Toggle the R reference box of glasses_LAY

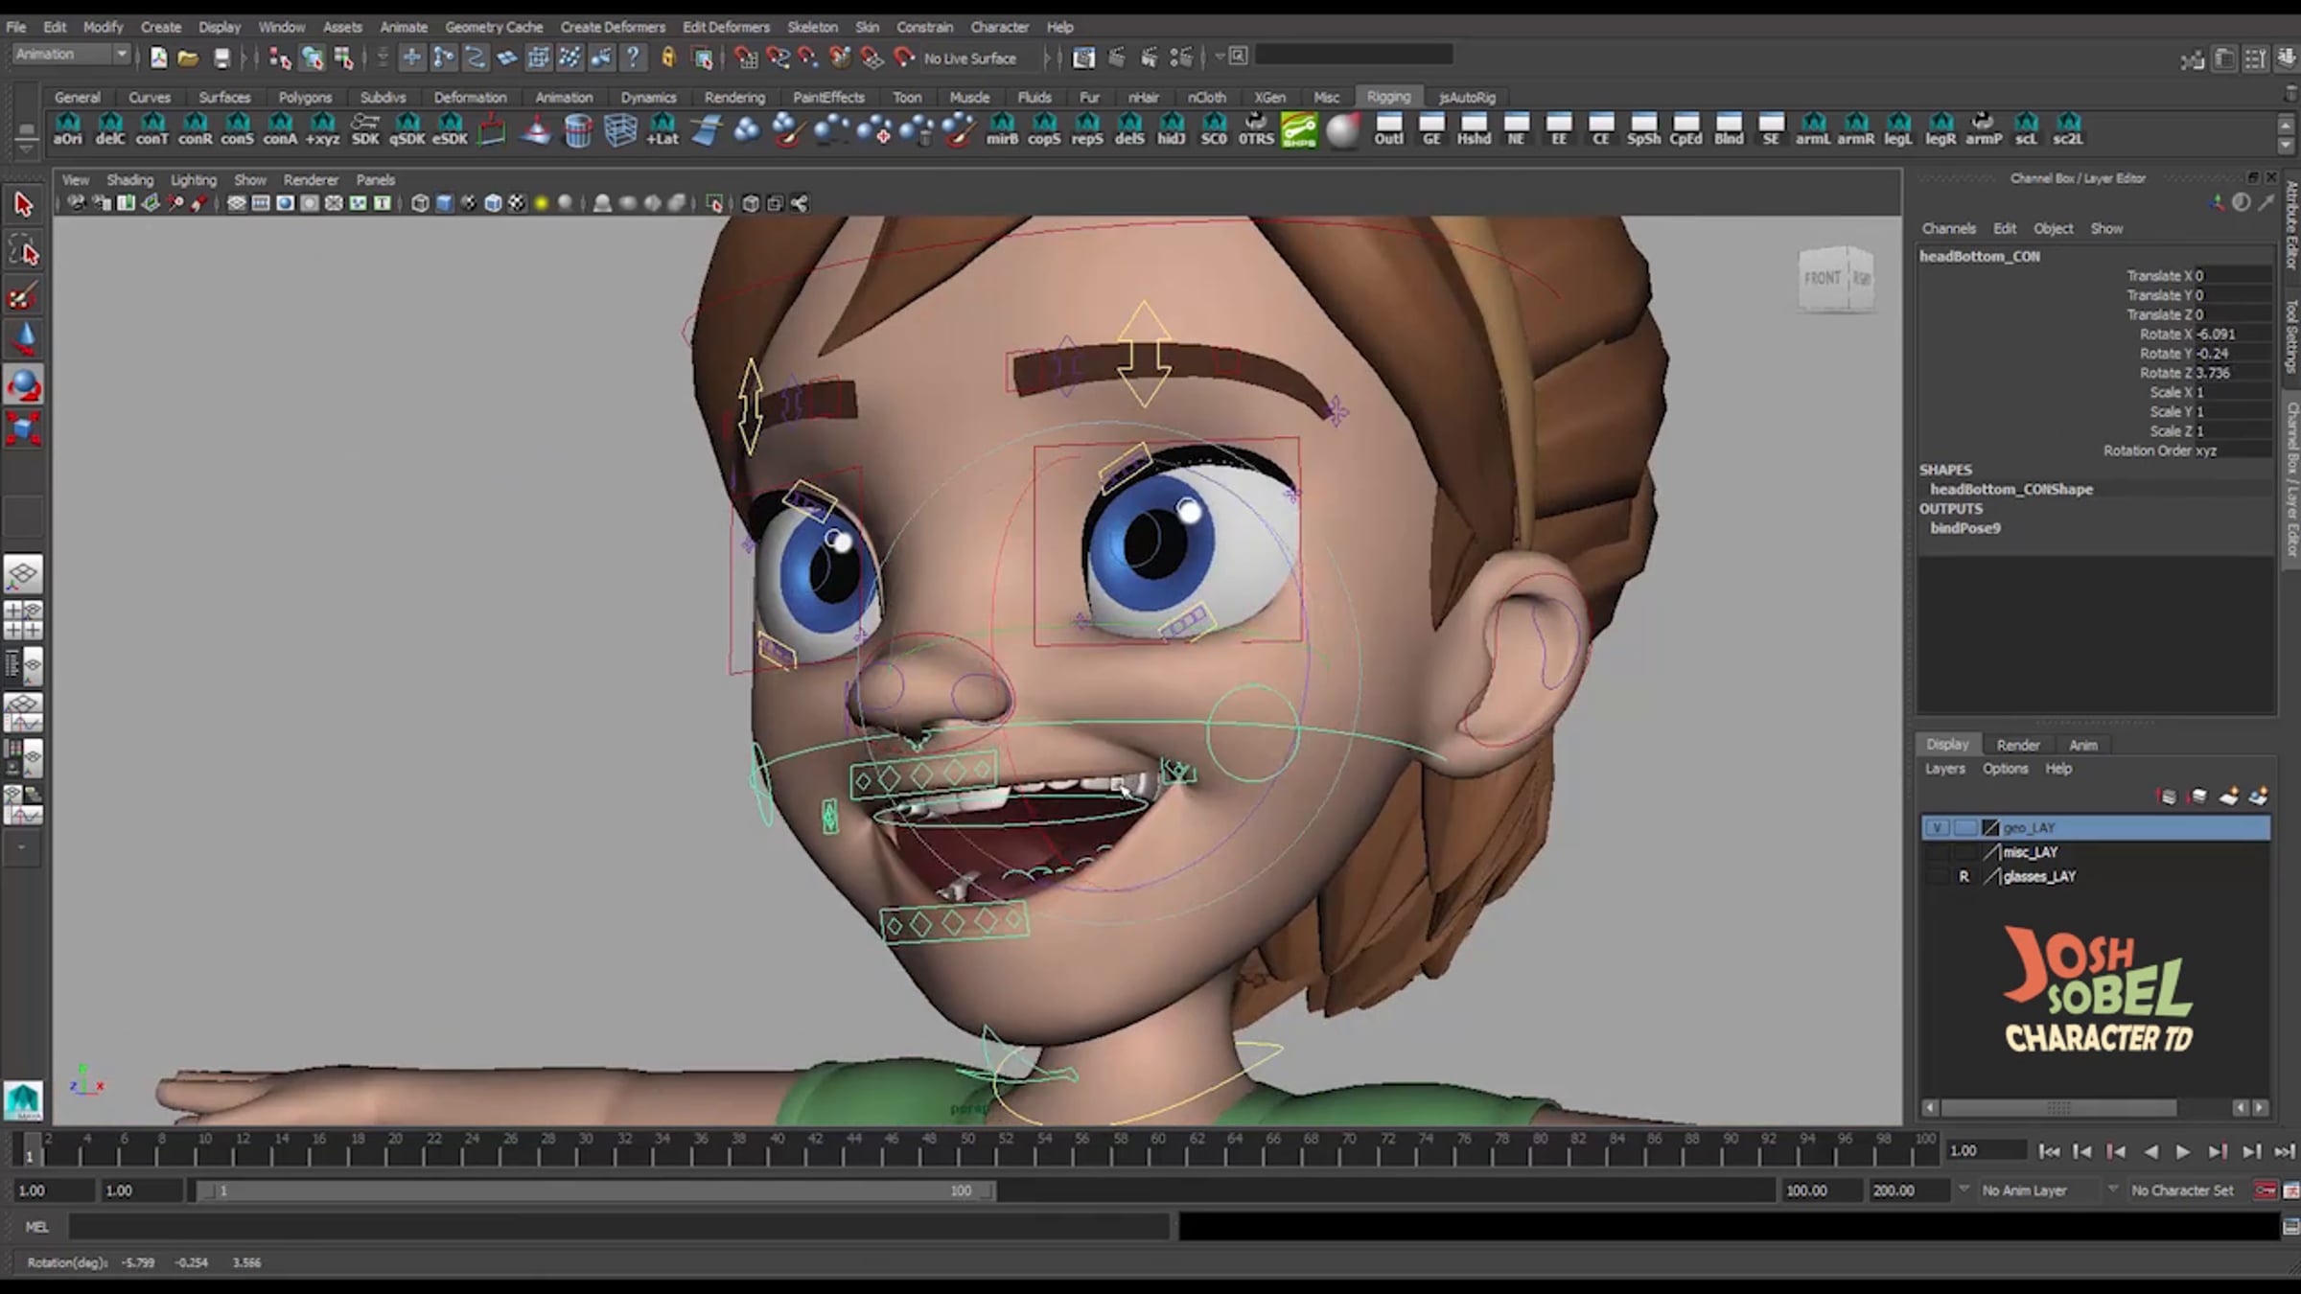coord(1964,876)
